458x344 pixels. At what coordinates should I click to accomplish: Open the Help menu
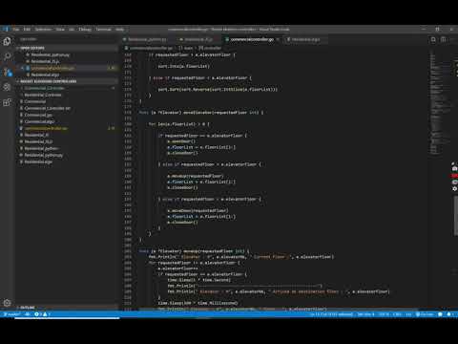coord(119,29)
